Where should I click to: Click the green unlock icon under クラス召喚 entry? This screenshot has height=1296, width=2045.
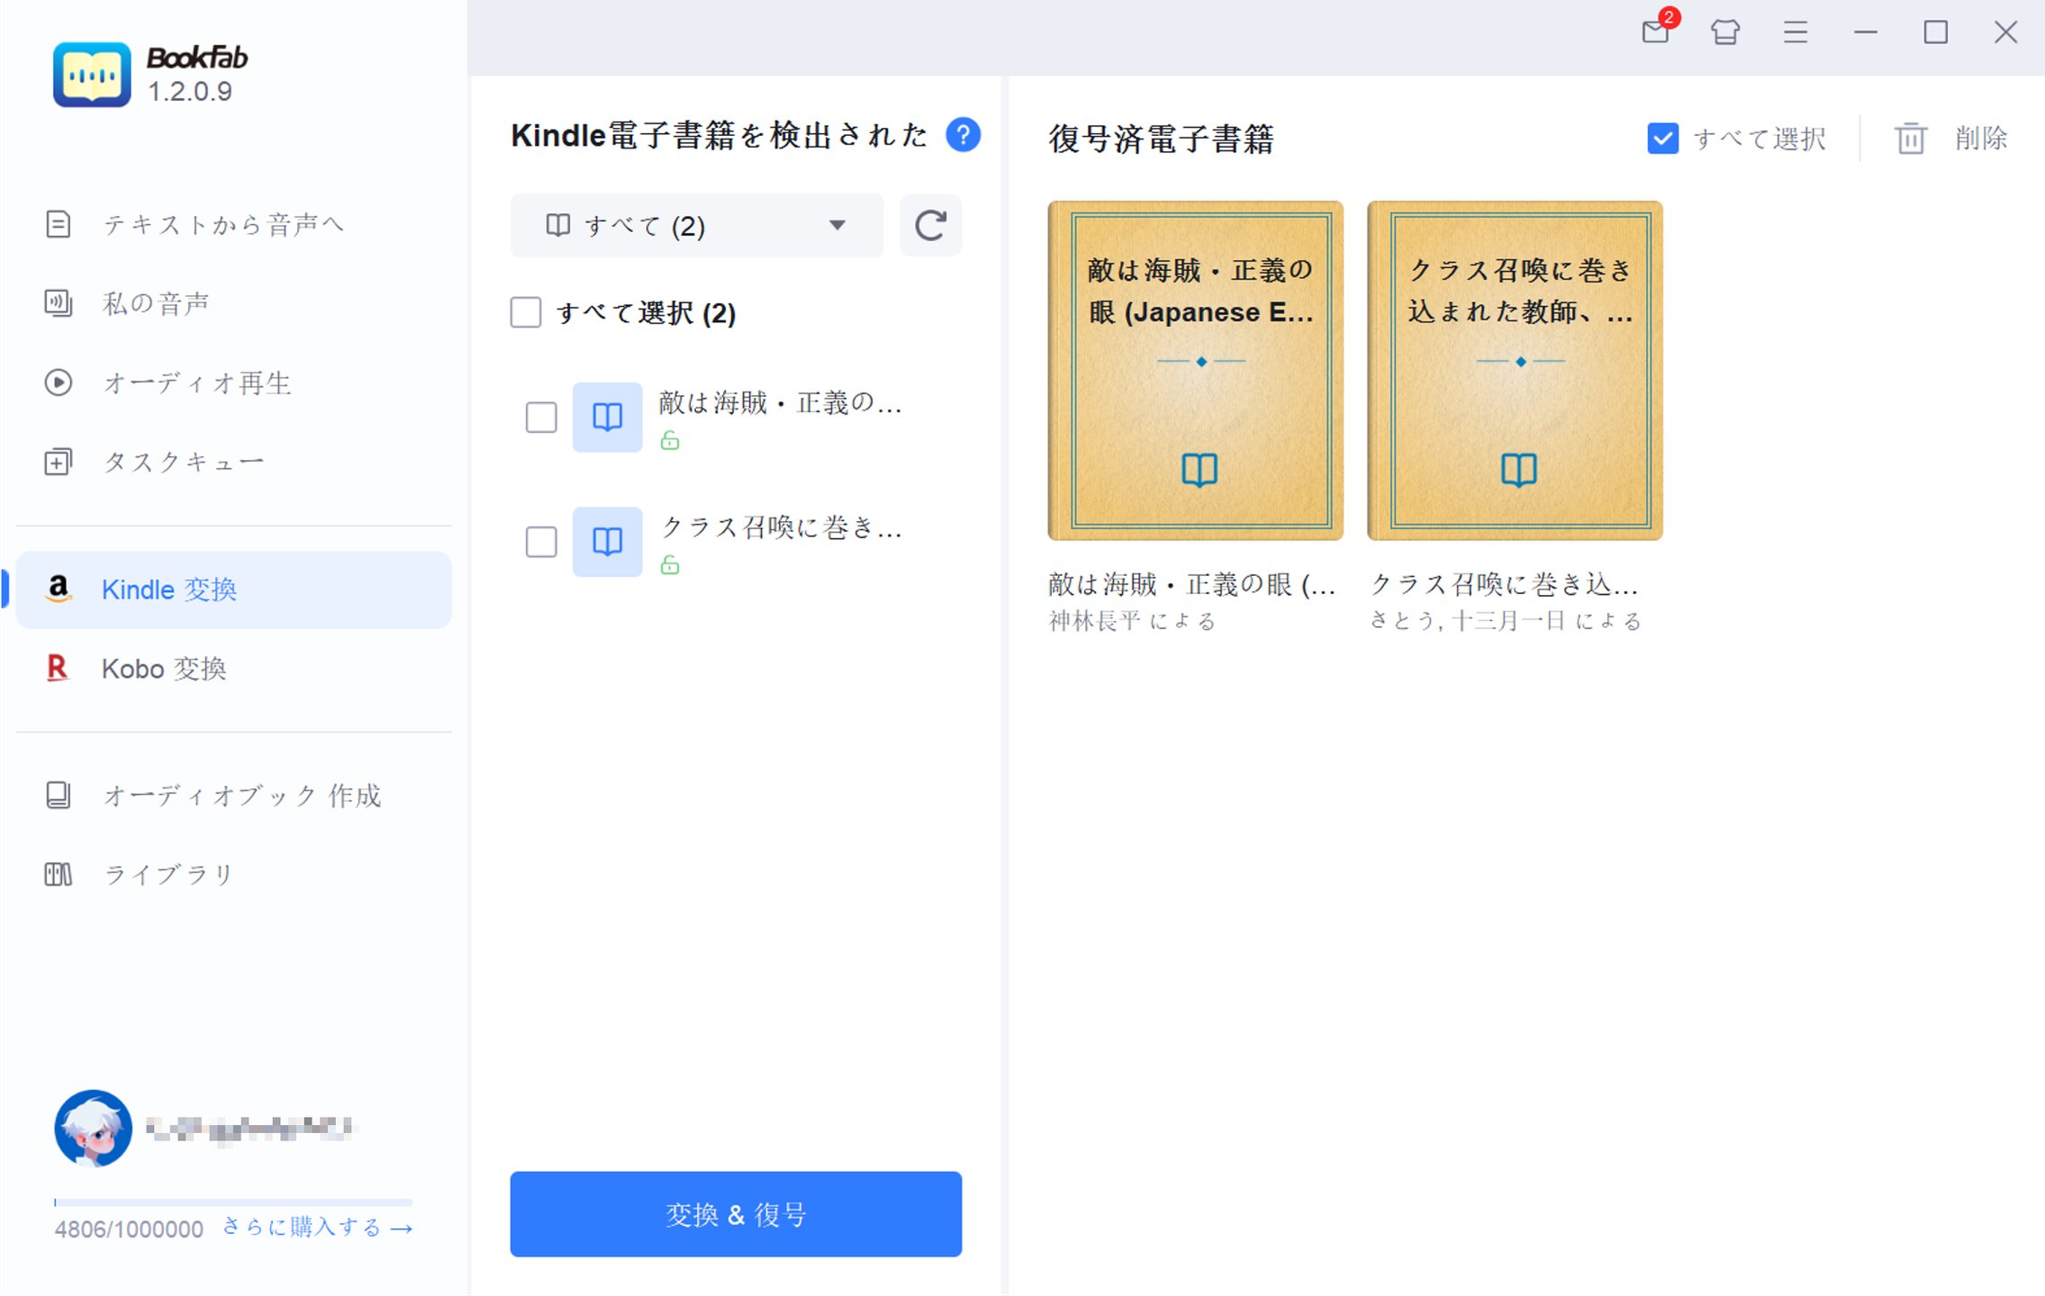click(x=670, y=566)
